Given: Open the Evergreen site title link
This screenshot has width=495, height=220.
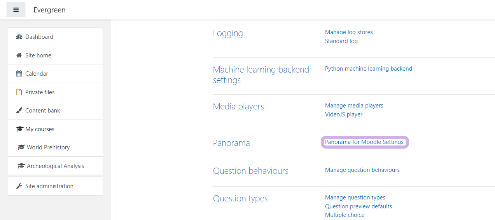Looking at the screenshot, I should [49, 10].
